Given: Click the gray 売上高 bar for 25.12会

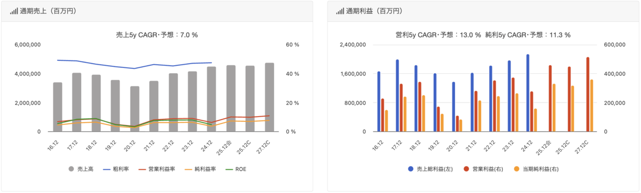Looking at the screenshot, I should [231, 98].
